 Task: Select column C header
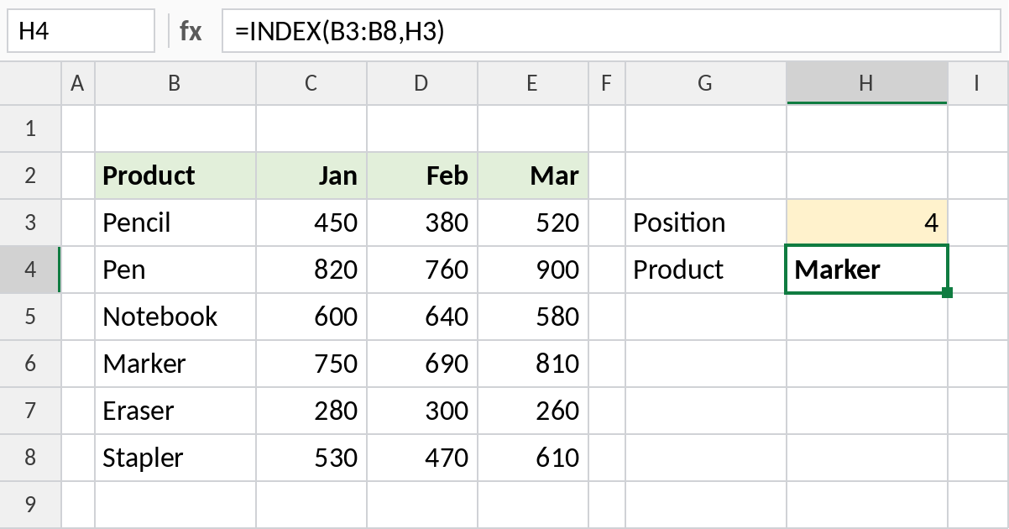311,82
